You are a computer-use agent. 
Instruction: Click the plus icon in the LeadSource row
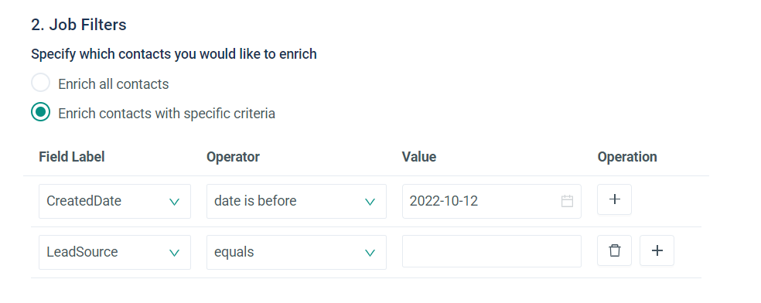point(657,250)
